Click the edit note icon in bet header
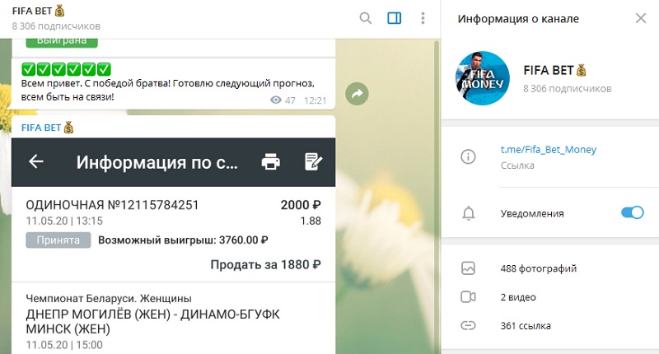 pos(312,162)
